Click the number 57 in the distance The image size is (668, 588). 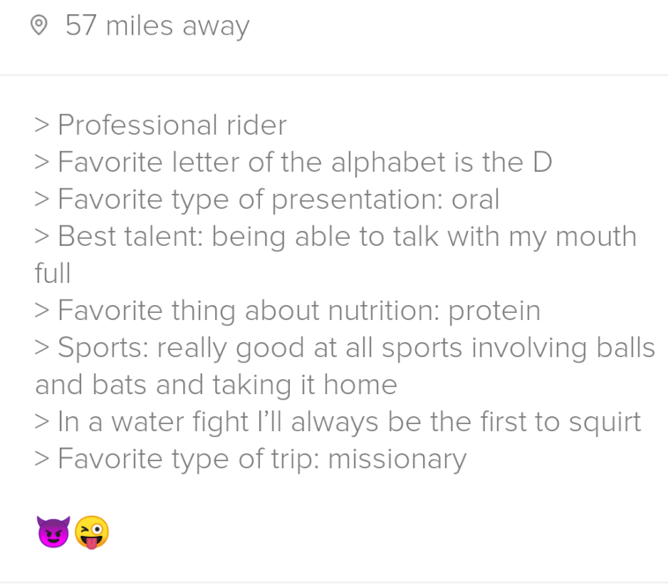click(80, 26)
